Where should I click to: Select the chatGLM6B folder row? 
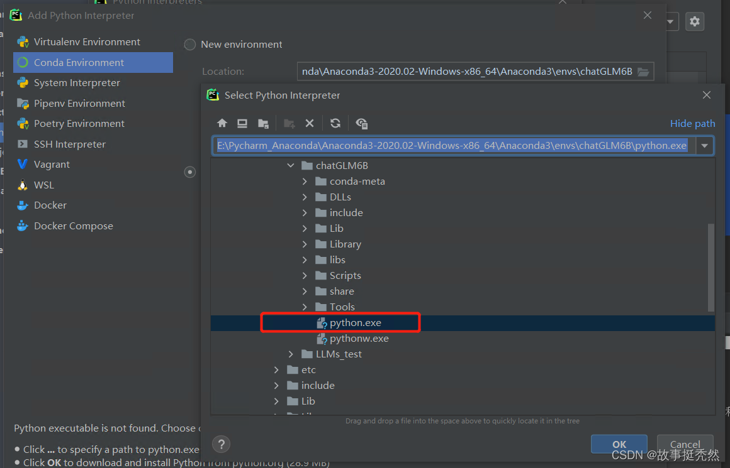tap(463, 165)
